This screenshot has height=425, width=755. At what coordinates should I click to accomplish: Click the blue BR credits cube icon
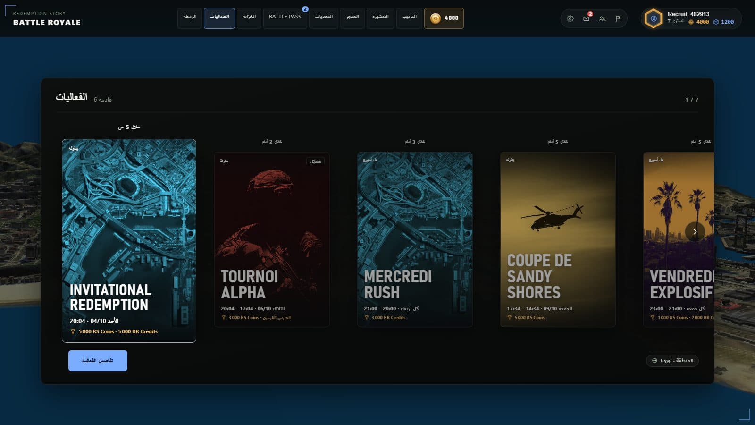716,22
